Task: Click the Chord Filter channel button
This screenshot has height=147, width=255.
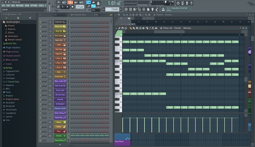Action: [60, 140]
